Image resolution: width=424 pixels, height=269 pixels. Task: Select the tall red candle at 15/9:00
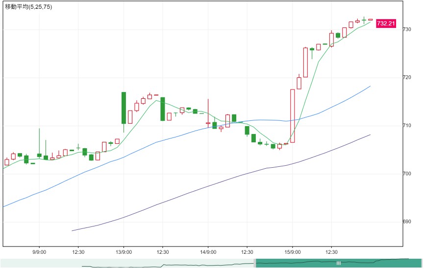(292, 116)
